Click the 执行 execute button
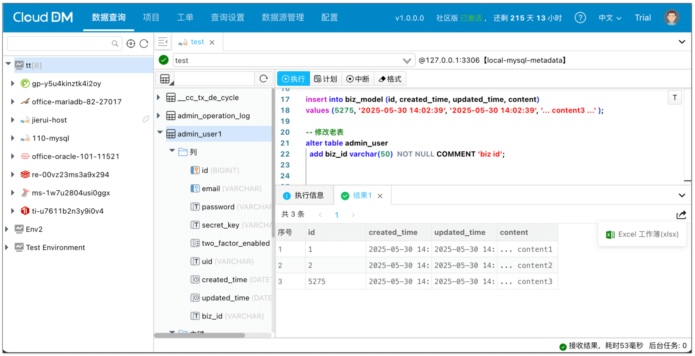Screen dimensions: 695x356 [293, 79]
